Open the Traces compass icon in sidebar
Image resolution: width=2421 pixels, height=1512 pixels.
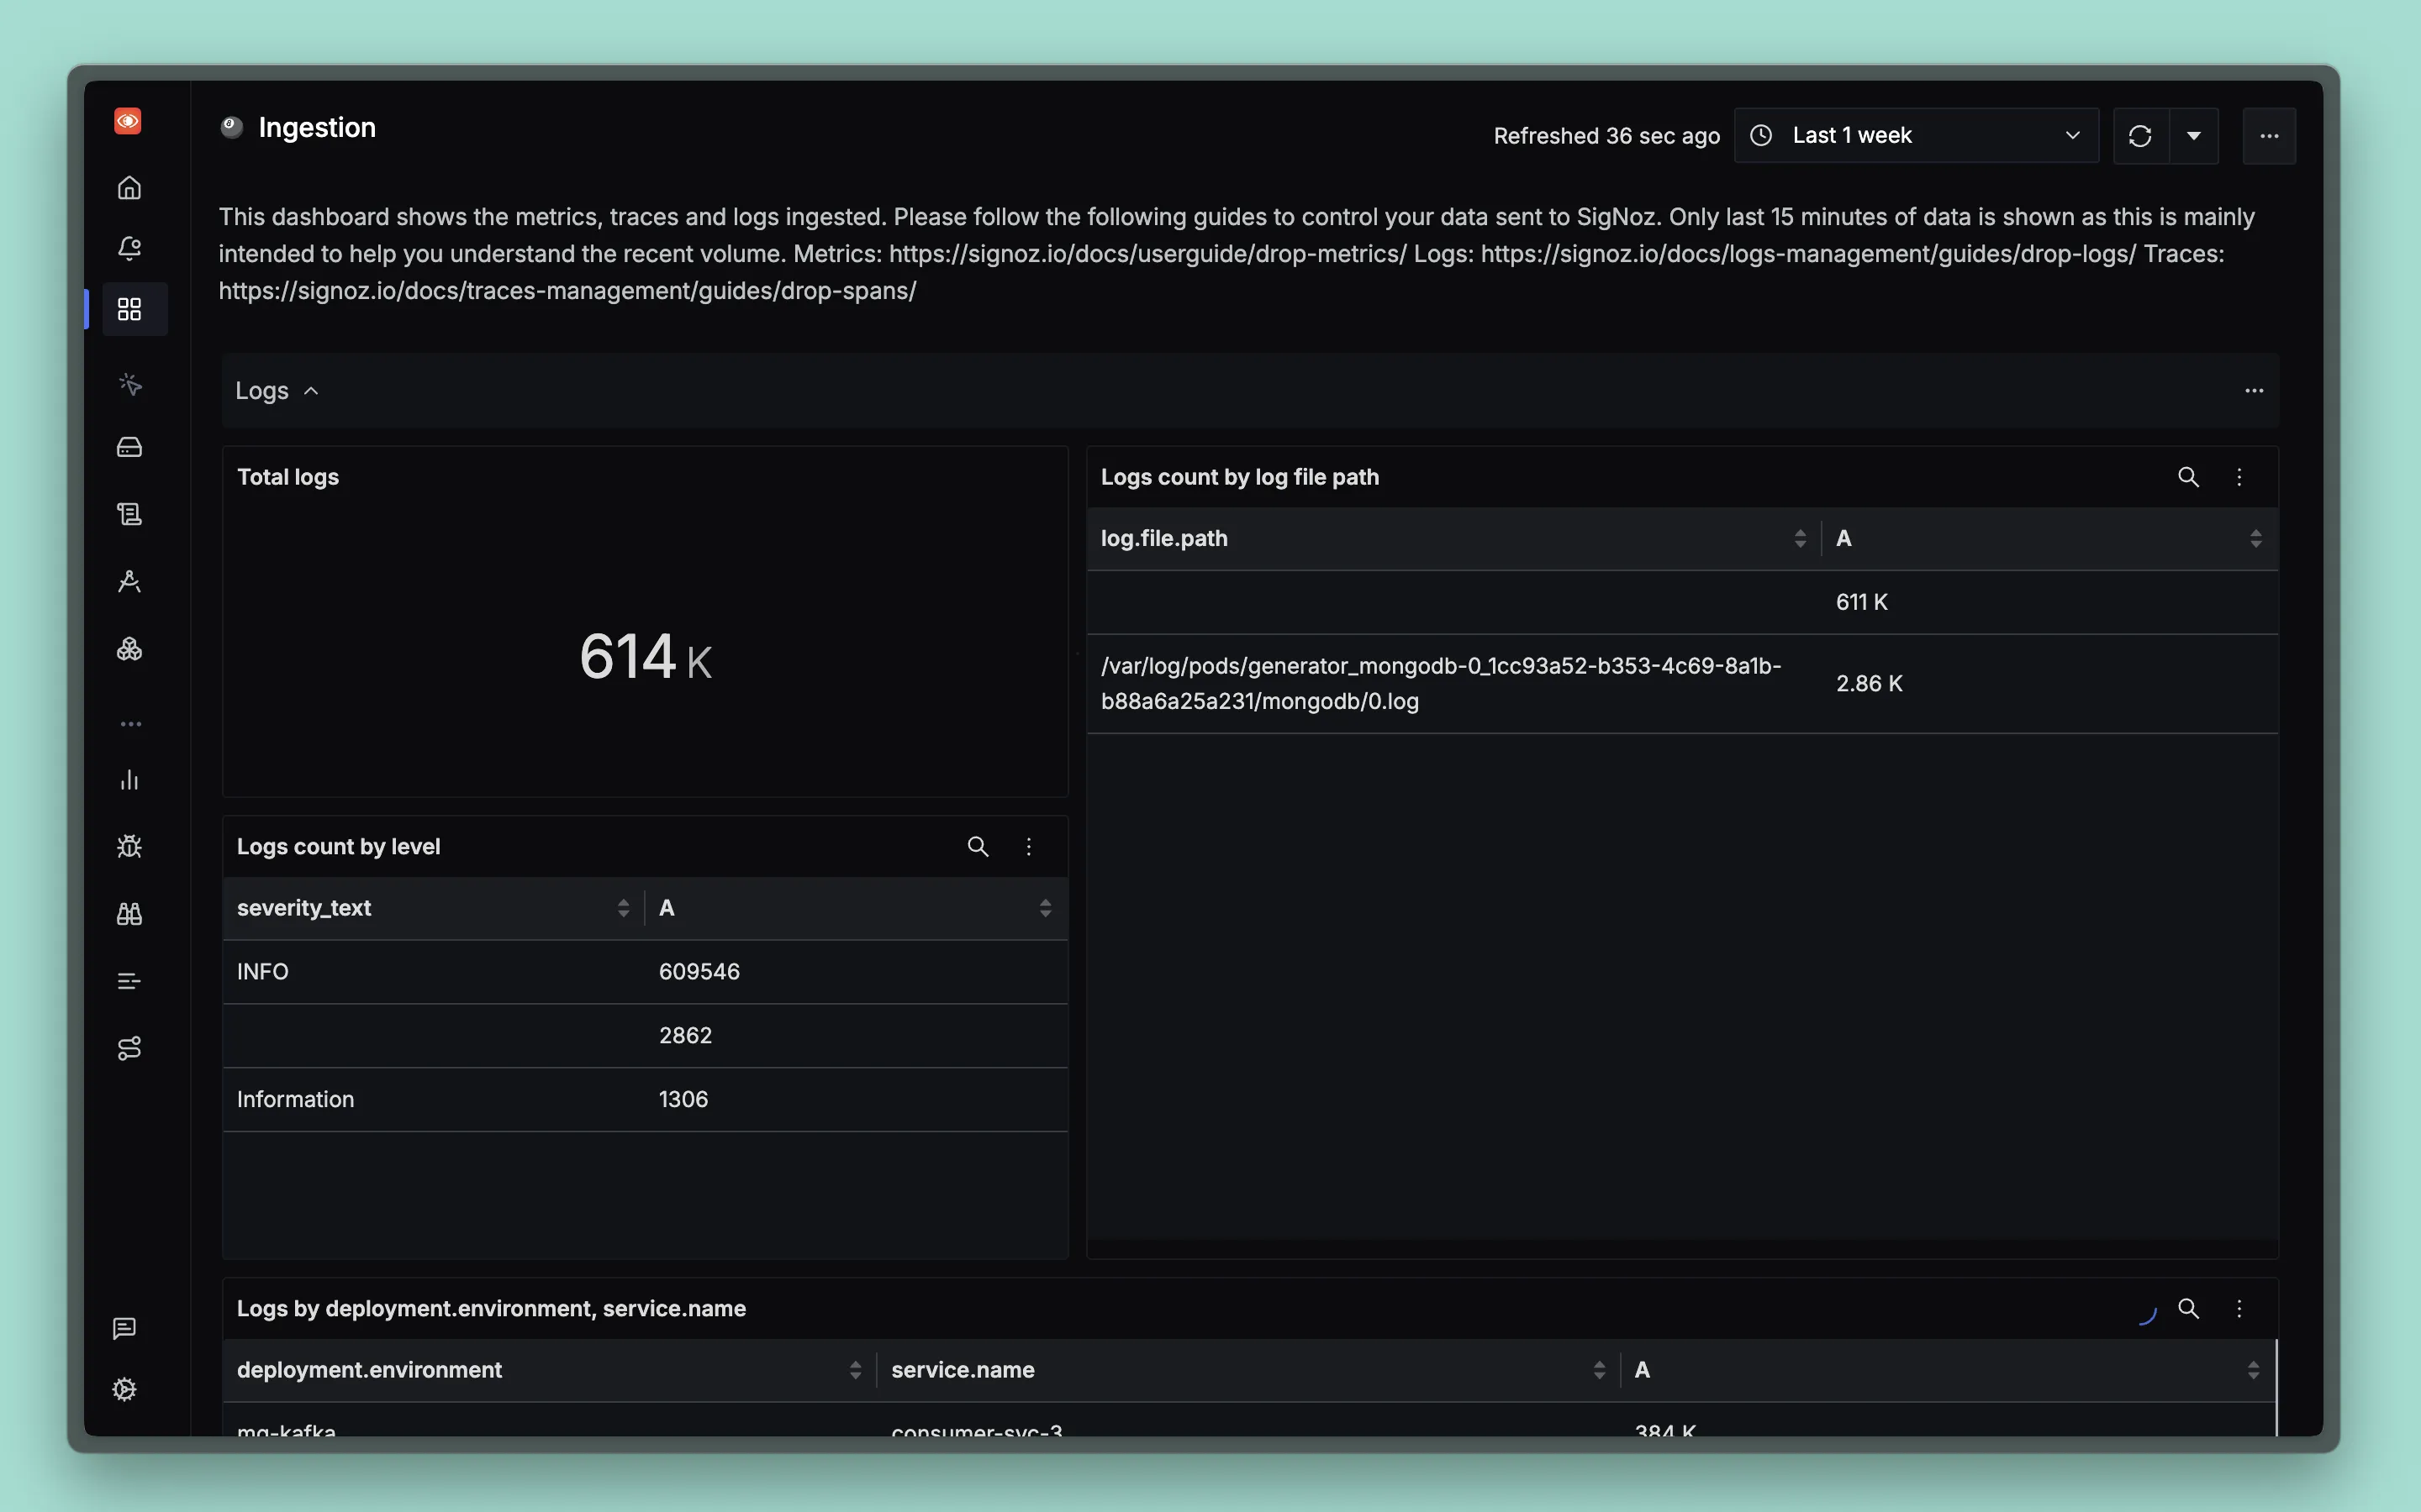[129, 581]
